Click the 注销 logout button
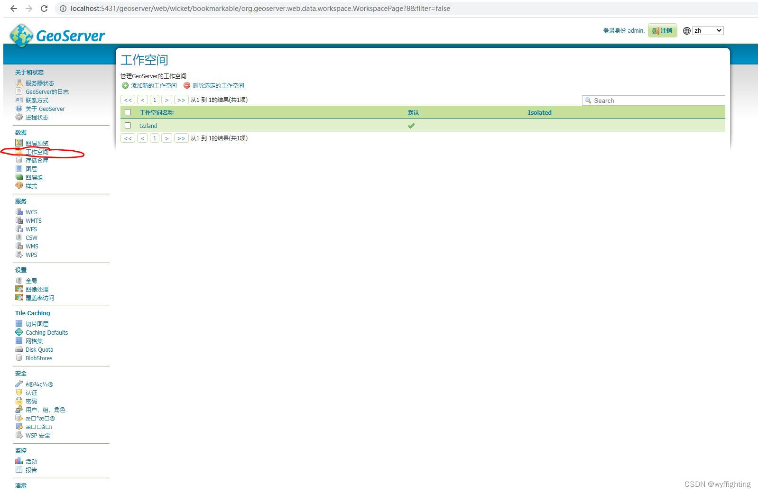The width and height of the screenshot is (758, 493). pos(663,31)
